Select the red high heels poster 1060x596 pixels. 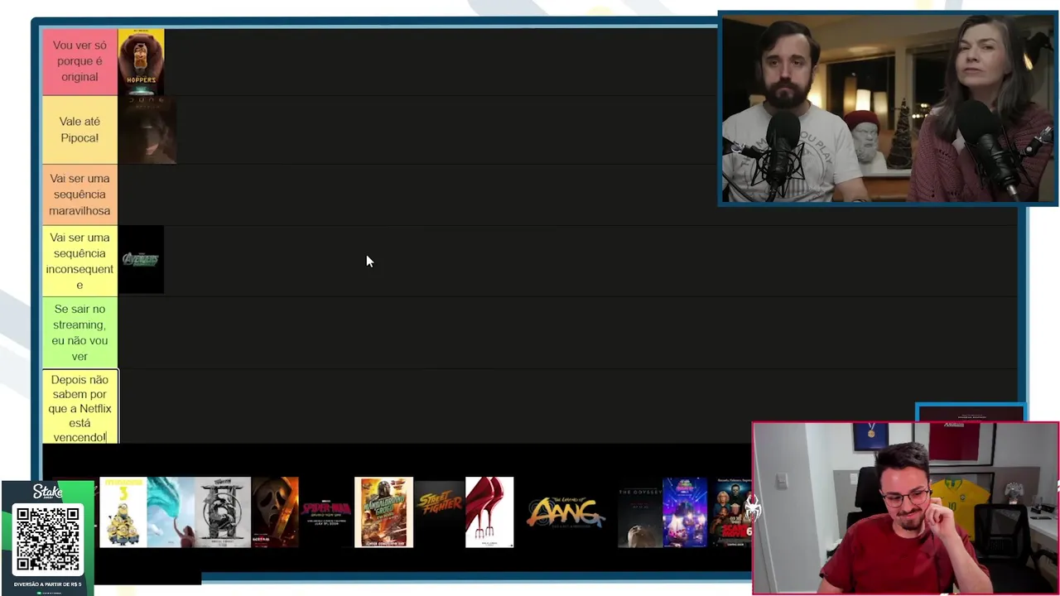pyautogui.click(x=489, y=512)
